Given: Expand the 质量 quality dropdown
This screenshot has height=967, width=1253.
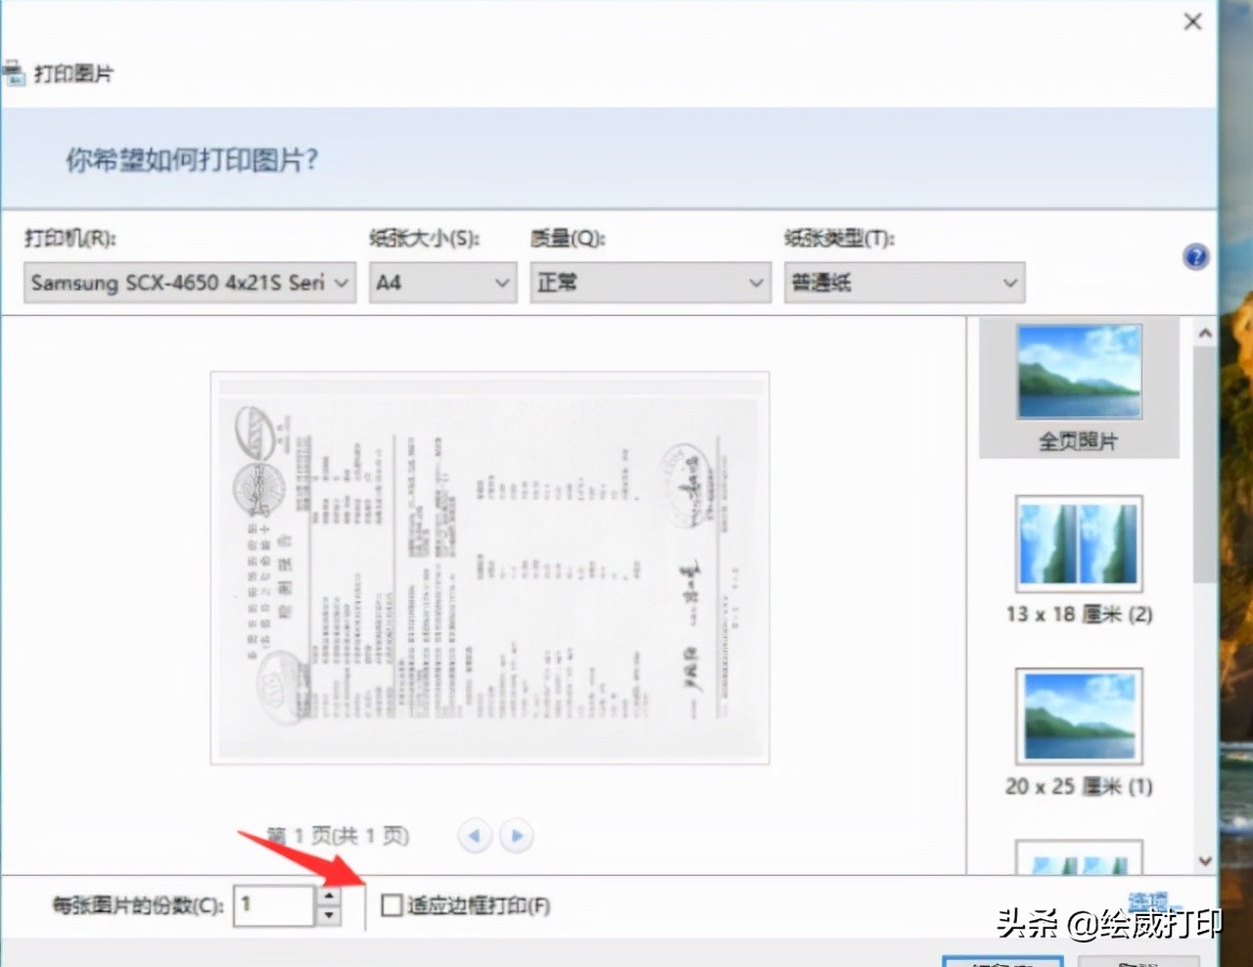Looking at the screenshot, I should click(754, 283).
